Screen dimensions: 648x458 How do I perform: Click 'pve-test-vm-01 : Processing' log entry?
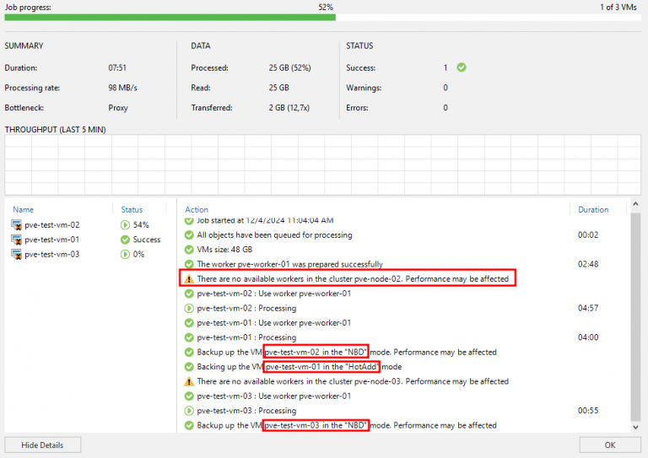pyautogui.click(x=246, y=338)
